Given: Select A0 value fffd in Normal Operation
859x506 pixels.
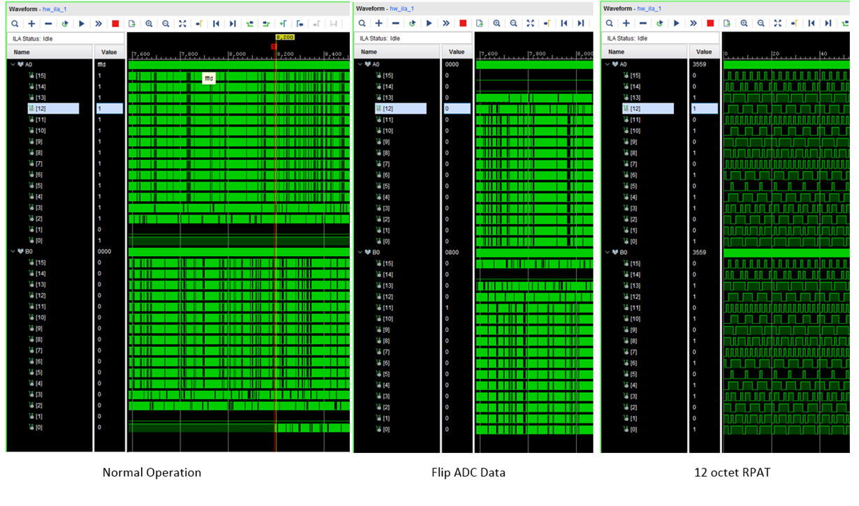Looking at the screenshot, I should [x=102, y=64].
